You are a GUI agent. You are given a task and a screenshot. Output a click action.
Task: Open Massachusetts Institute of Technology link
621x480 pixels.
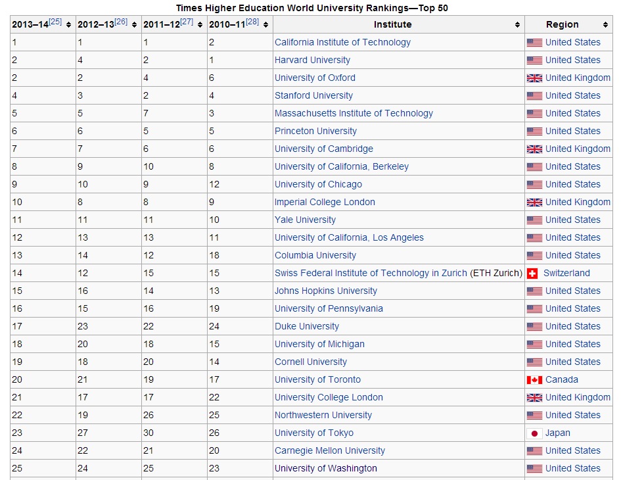pyautogui.click(x=354, y=113)
